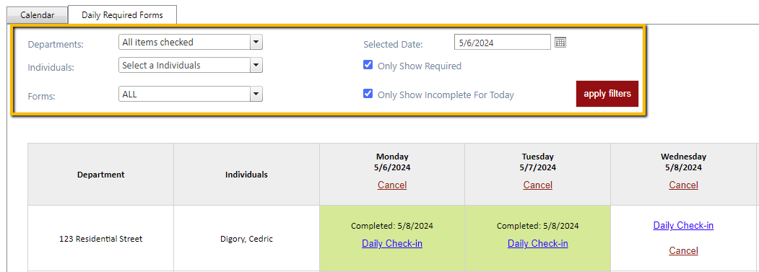The image size is (759, 272).
Task: Switch to the Calendar tab
Action: pyautogui.click(x=37, y=15)
